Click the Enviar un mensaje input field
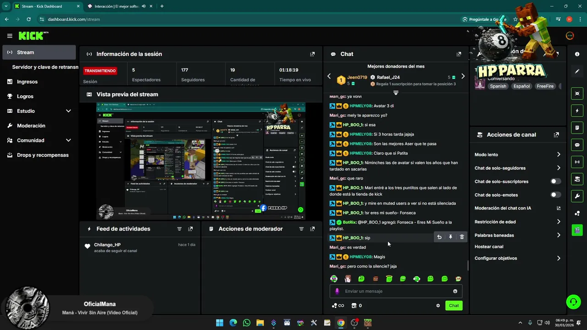This screenshot has height=330, width=587. (396, 291)
